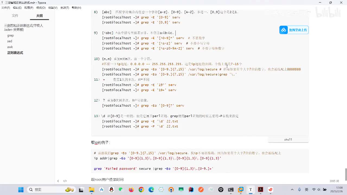The height and width of the screenshot is (195, 347).
Task: Open the orange round feather taskbar icon
Action: [201, 190]
